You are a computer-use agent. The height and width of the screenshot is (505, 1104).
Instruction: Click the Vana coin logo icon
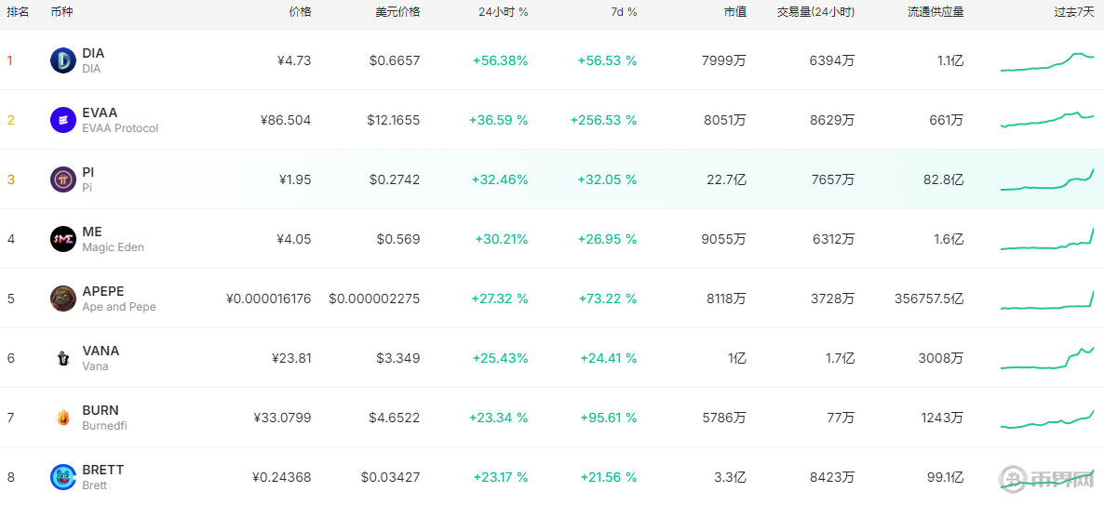pos(63,358)
